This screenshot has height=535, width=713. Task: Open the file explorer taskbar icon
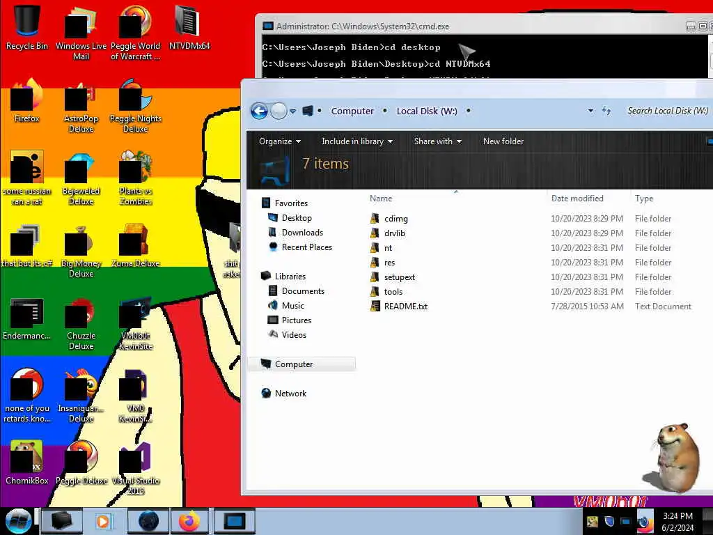pos(62,521)
